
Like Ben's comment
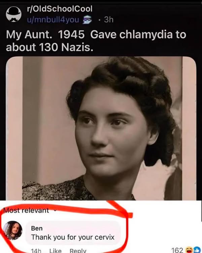(55, 251)
